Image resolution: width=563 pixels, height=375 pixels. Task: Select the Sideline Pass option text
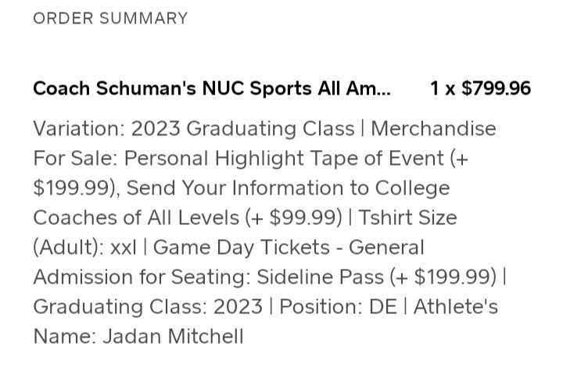[321, 277]
